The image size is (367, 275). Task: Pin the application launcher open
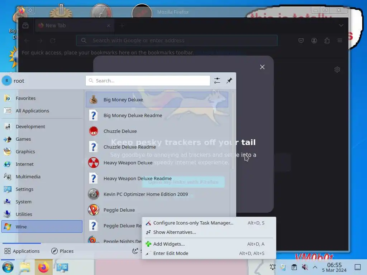click(x=229, y=81)
